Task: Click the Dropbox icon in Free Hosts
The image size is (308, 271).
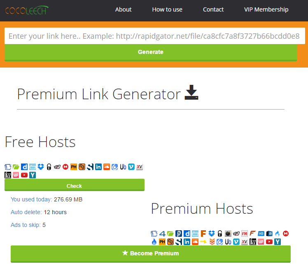Action: point(41,167)
